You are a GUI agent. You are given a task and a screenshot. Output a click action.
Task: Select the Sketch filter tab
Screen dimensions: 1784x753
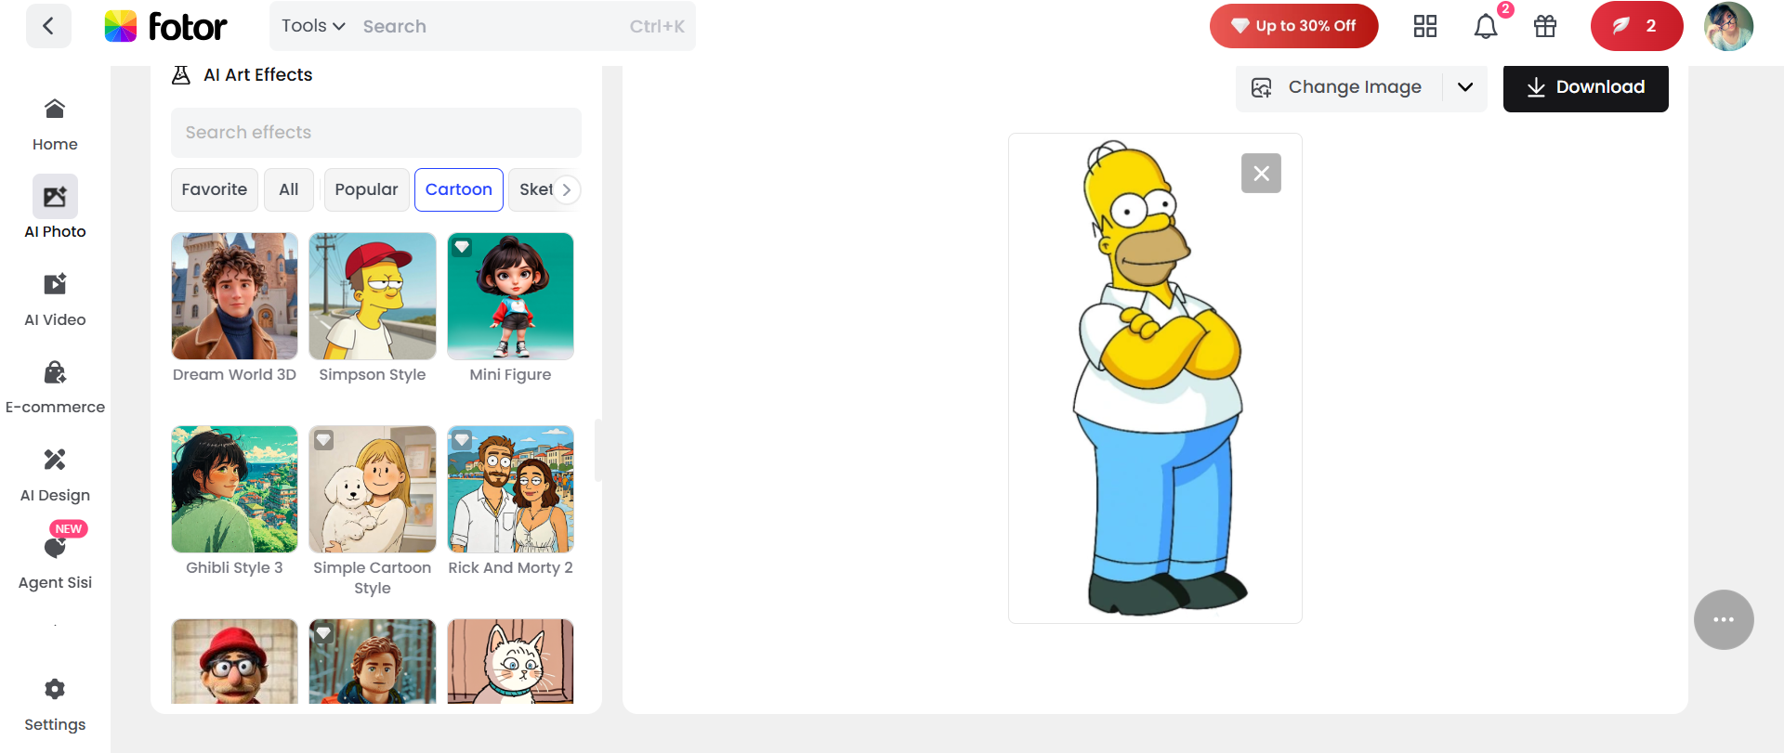pos(533,189)
